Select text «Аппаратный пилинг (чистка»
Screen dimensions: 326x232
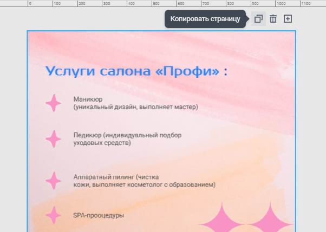pos(116,177)
